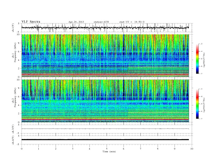Click the ch.1 spectrogram color scale bar
Image resolution: width=216 pixels, height=167 pixels.
click(197, 59)
